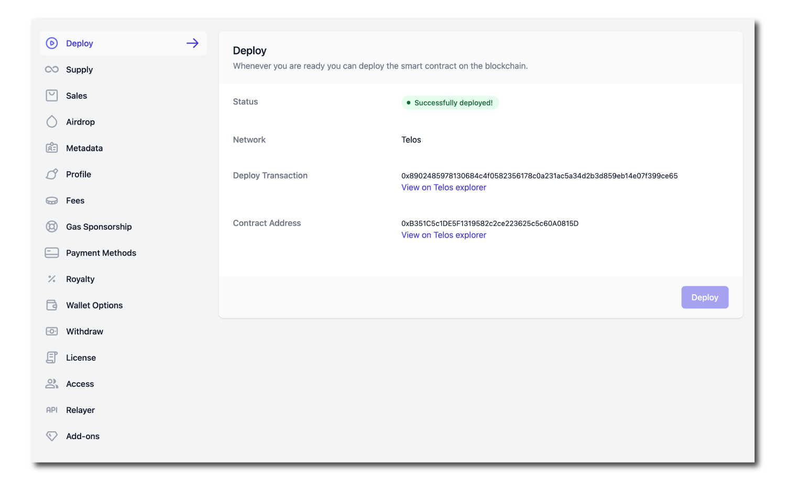The image size is (786, 481).
Task: Click the Payment Methods credit card icon
Action: point(52,253)
